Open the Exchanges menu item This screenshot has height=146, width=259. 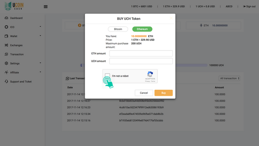pyautogui.click(x=16, y=45)
